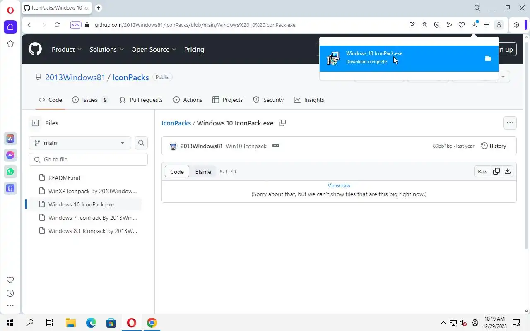Open the Pricing page
Screen dimensions: 530x331
tap(194, 49)
